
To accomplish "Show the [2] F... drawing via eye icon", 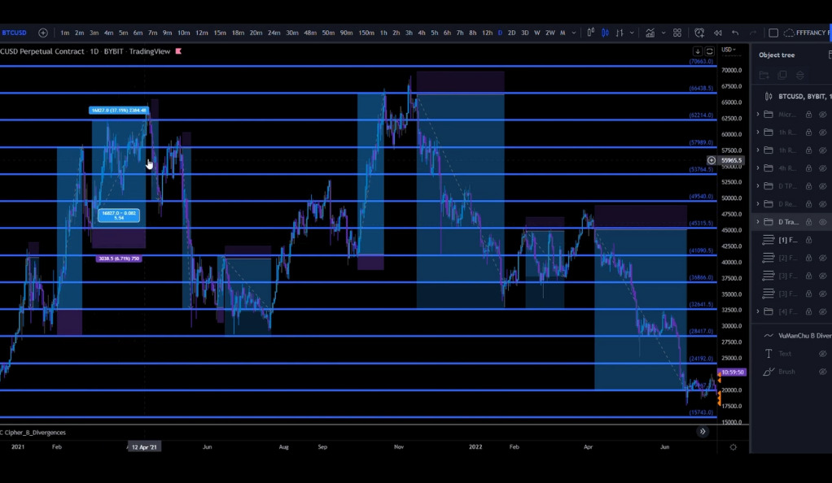I will [822, 259].
